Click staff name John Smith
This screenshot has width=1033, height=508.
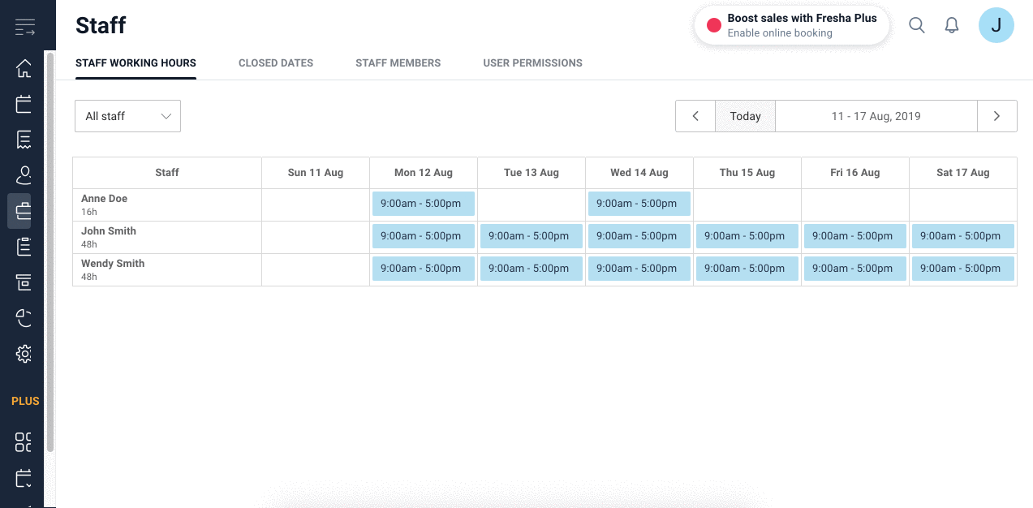(109, 231)
